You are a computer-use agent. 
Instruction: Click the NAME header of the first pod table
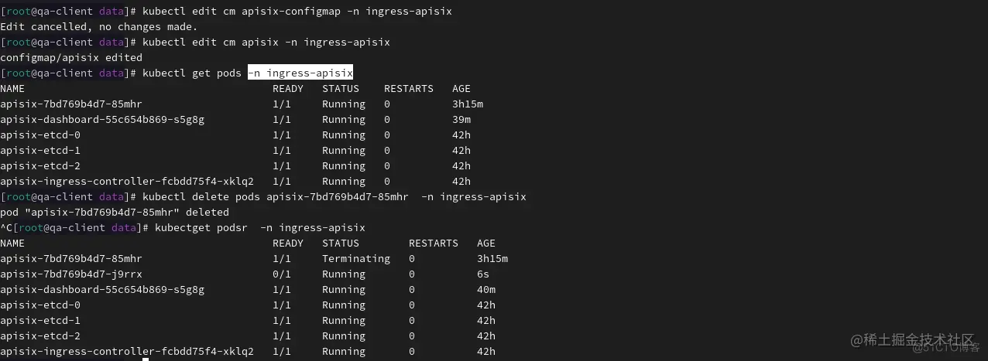click(x=12, y=89)
